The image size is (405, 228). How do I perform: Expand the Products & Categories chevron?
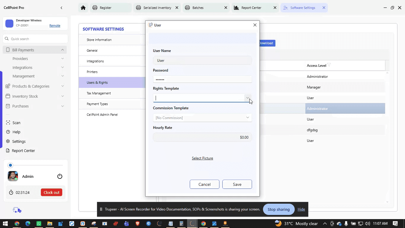pyautogui.click(x=63, y=86)
